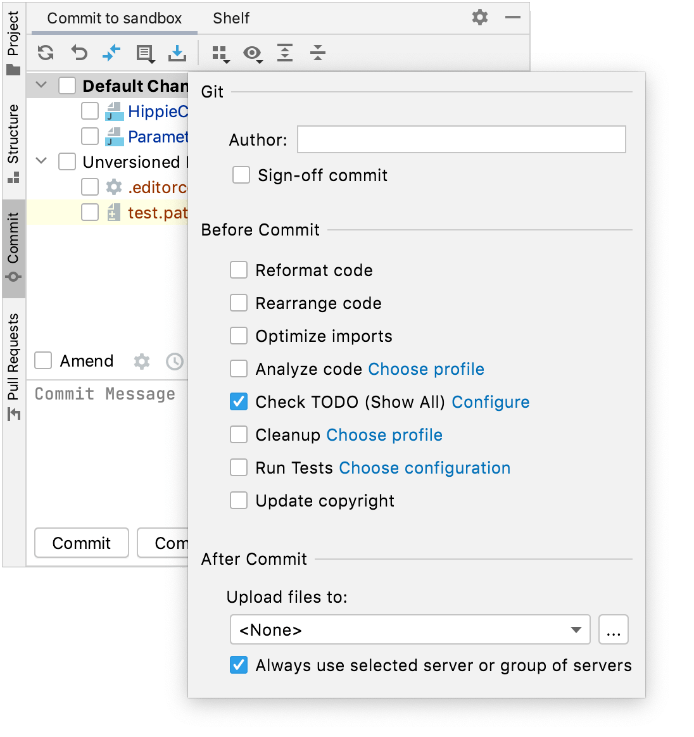Collapse the Unversioned Files group
Image resolution: width=694 pixels, height=737 pixels.
click(x=41, y=161)
